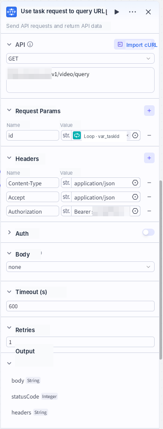Click the HTTP node icon
Viewport: 163px width, 429px height.
tap(11, 12)
